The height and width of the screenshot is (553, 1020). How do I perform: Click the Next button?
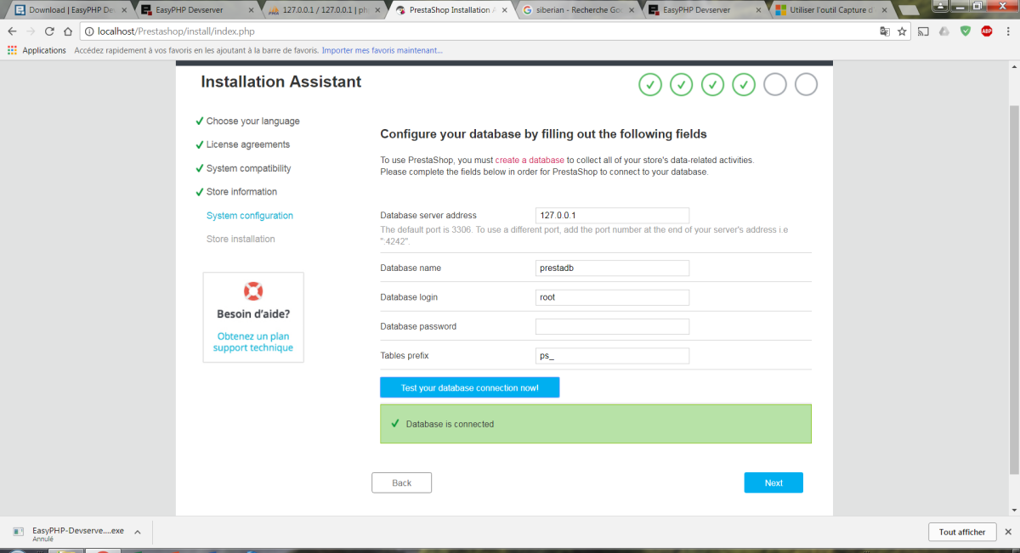[x=773, y=482]
